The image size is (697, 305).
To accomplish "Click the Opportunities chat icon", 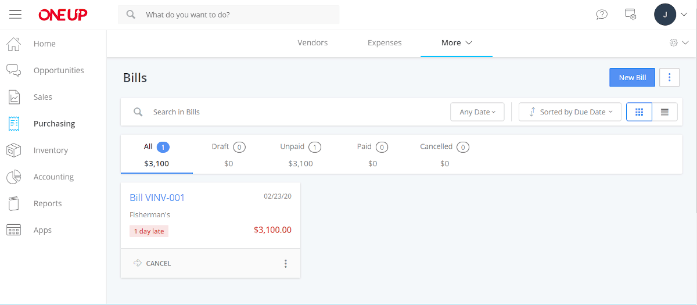I will 13,70.
